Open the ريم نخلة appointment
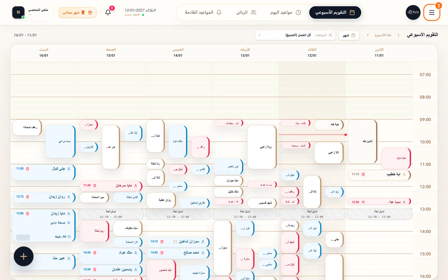Image resolution: width=448 pixels, height=280 pixels. 94,231
